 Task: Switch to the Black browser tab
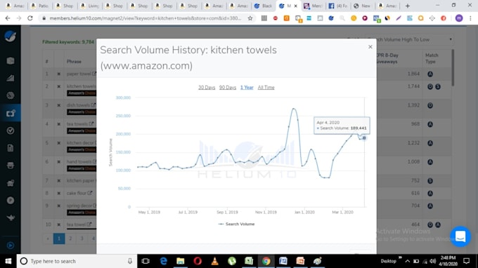click(x=264, y=6)
